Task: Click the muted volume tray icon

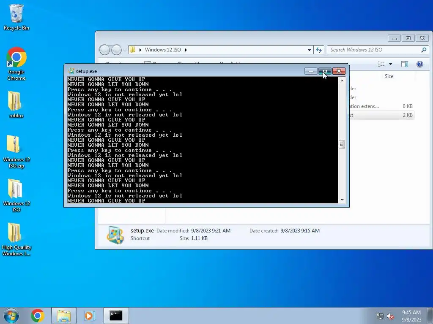Action: [390, 316]
